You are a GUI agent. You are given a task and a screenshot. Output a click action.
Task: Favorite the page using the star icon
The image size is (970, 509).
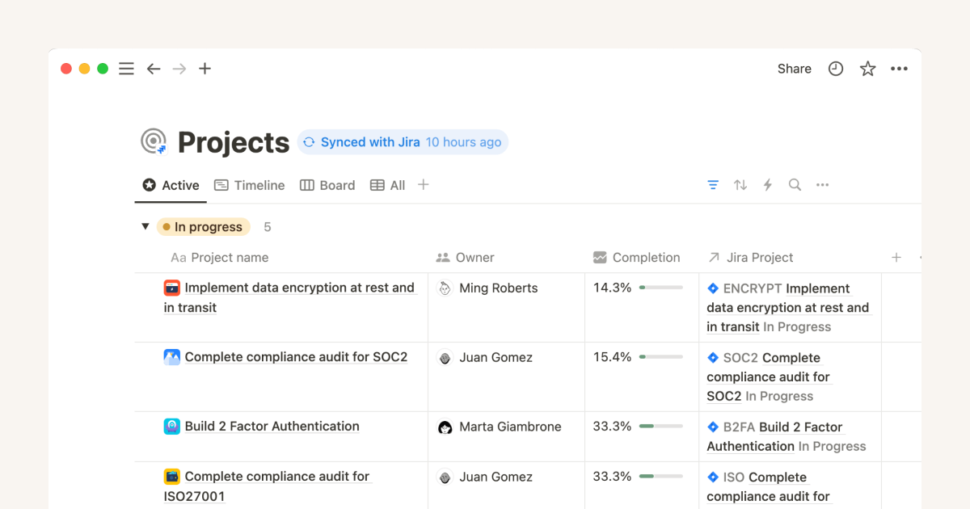[867, 69]
